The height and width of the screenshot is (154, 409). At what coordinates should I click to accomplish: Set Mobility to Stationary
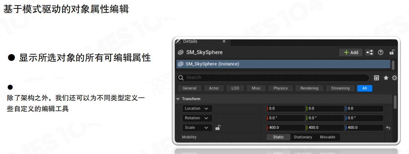pyautogui.click(x=303, y=137)
